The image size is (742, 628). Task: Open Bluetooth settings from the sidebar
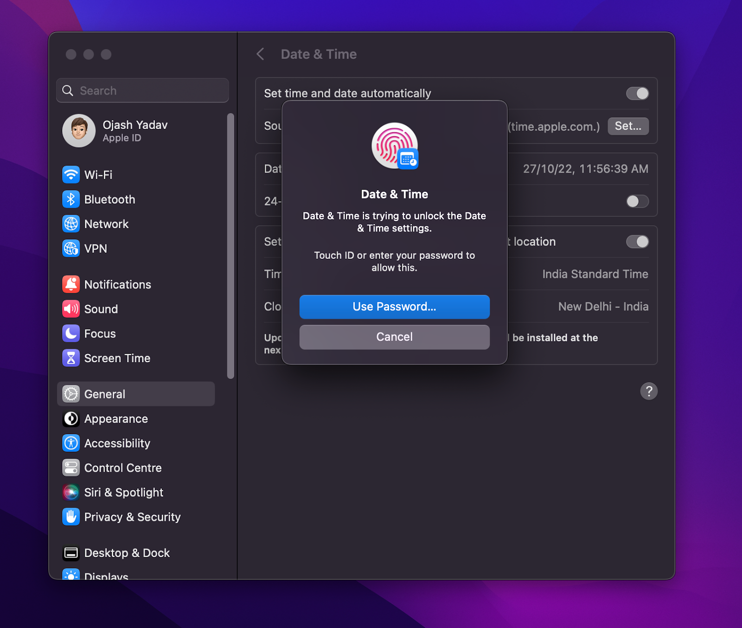(70, 199)
